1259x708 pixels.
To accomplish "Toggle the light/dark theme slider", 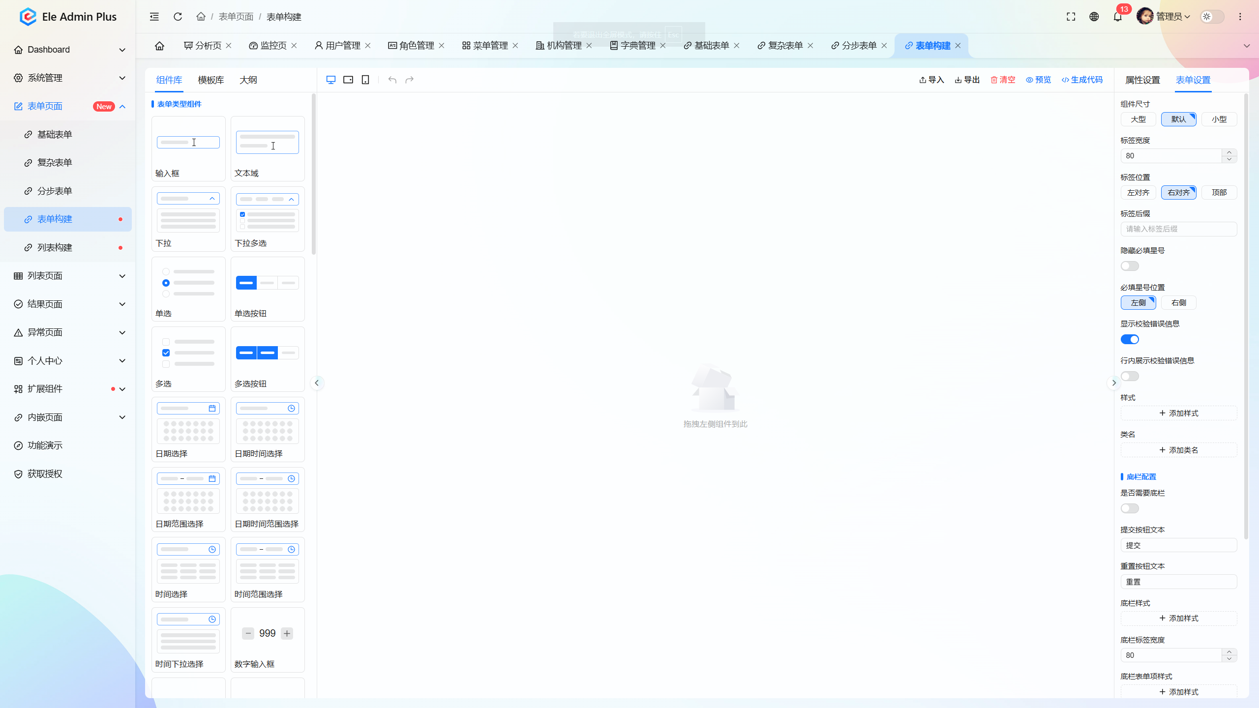I will click(1212, 17).
